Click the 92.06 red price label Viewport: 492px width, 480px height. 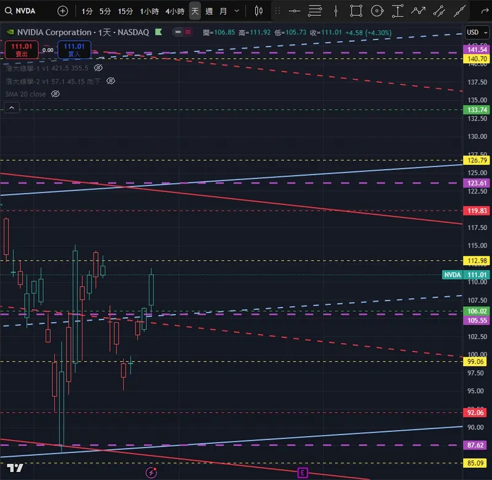[x=475, y=412]
